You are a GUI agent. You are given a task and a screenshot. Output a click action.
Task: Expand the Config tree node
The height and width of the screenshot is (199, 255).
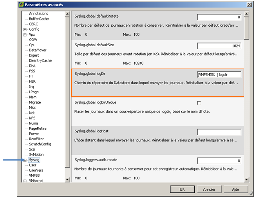click(x=25, y=29)
